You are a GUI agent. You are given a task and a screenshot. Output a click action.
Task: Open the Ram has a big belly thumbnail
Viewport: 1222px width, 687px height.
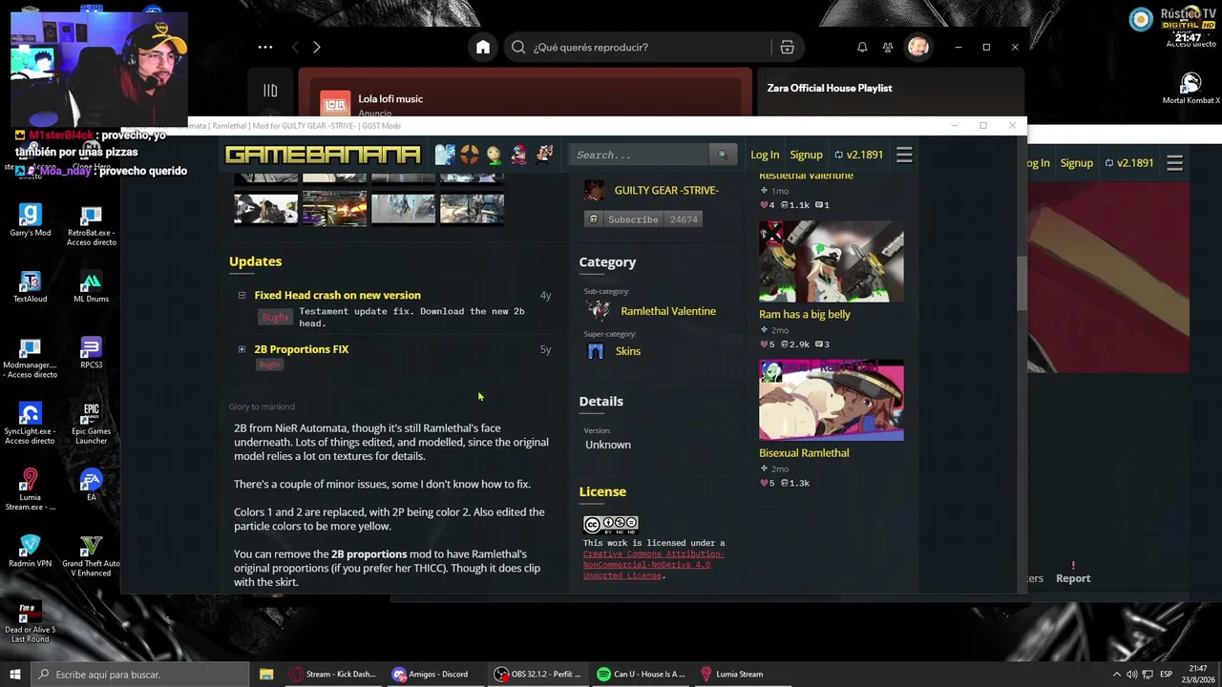(x=832, y=261)
